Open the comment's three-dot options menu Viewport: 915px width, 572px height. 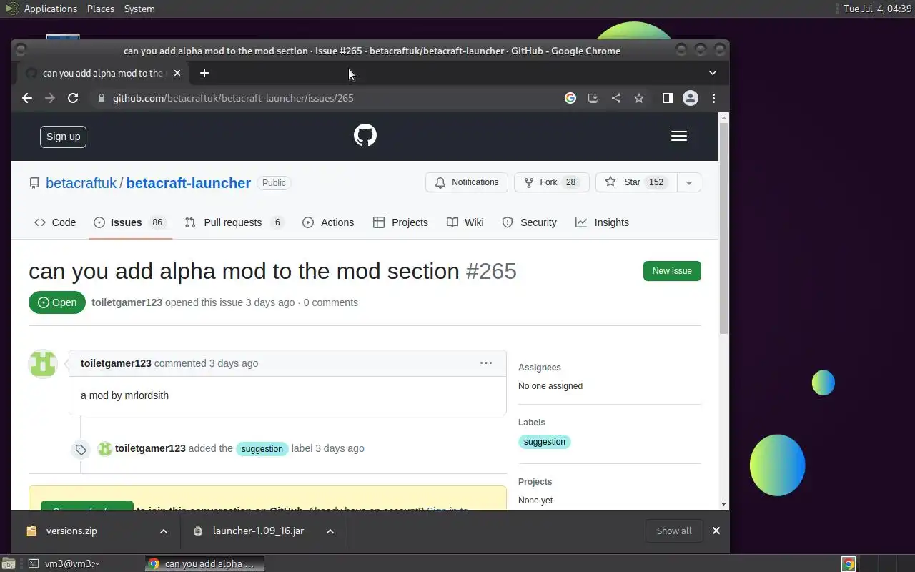[486, 363]
